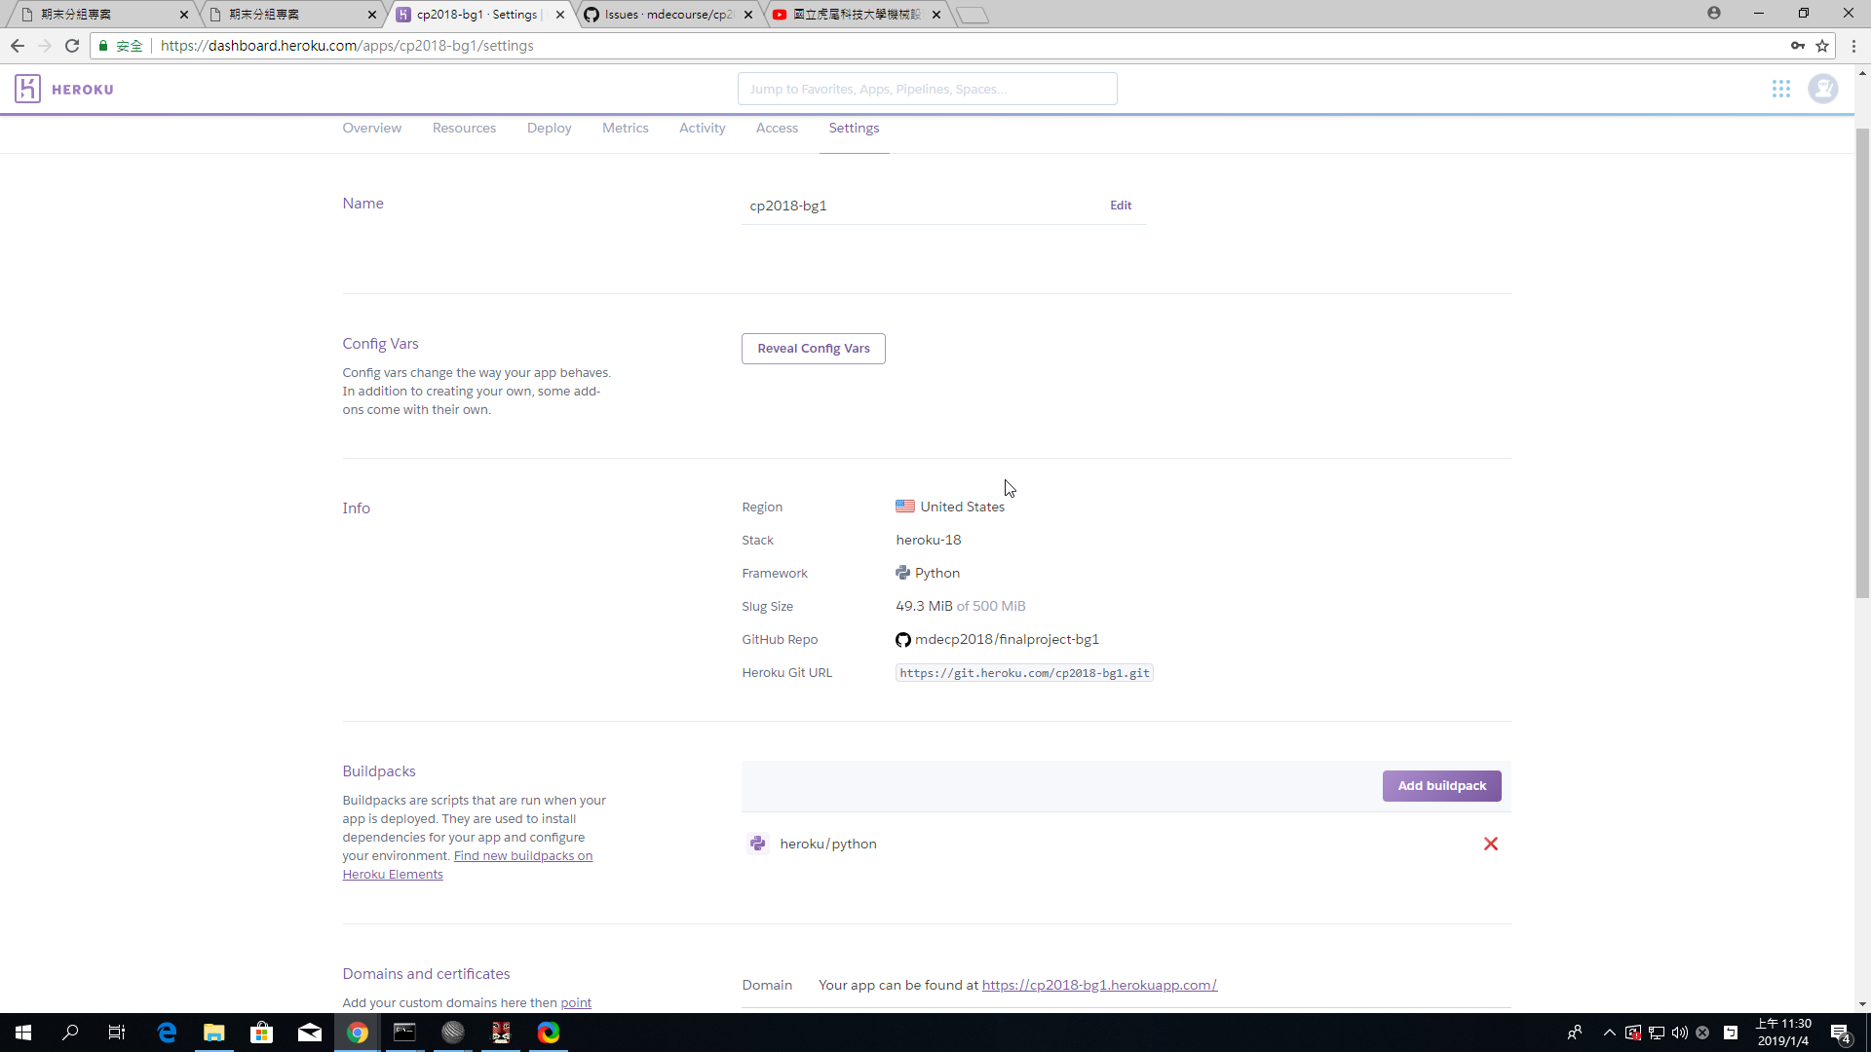This screenshot has height=1052, width=1871.
Task: Close the cp2018-bg1 Settings tab
Action: 560,15
